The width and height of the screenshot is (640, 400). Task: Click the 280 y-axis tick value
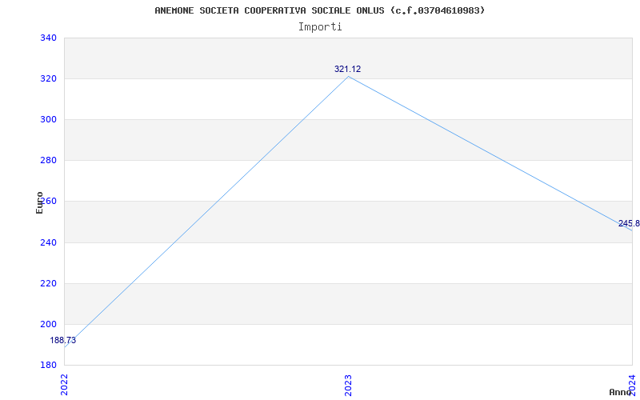pos(48,161)
